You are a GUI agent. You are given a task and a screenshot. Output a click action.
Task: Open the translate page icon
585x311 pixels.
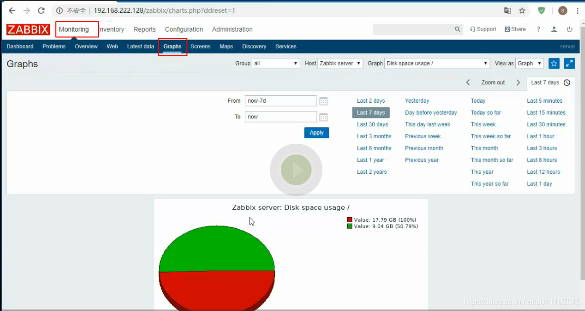pos(507,10)
